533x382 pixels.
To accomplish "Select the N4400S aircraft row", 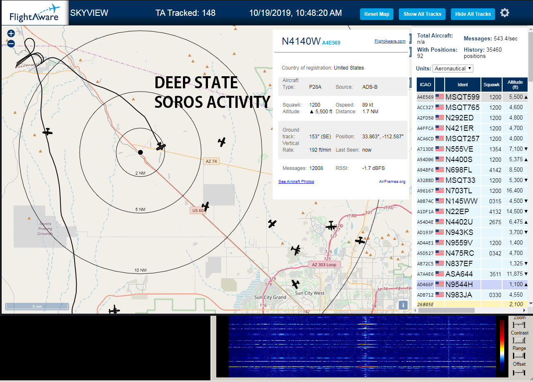I will click(473, 160).
